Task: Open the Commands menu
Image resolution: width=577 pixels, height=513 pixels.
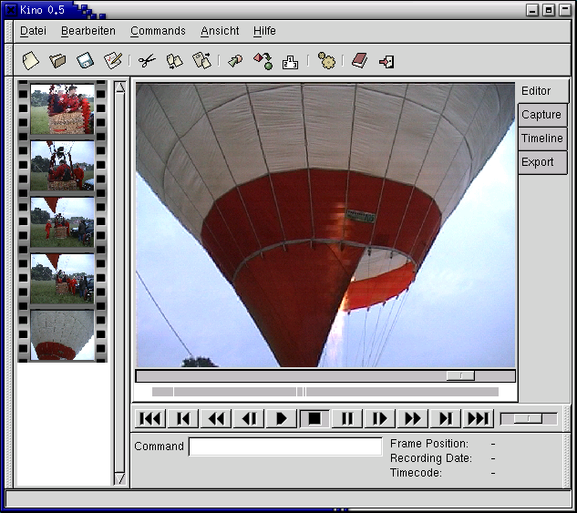Action: pos(158,31)
